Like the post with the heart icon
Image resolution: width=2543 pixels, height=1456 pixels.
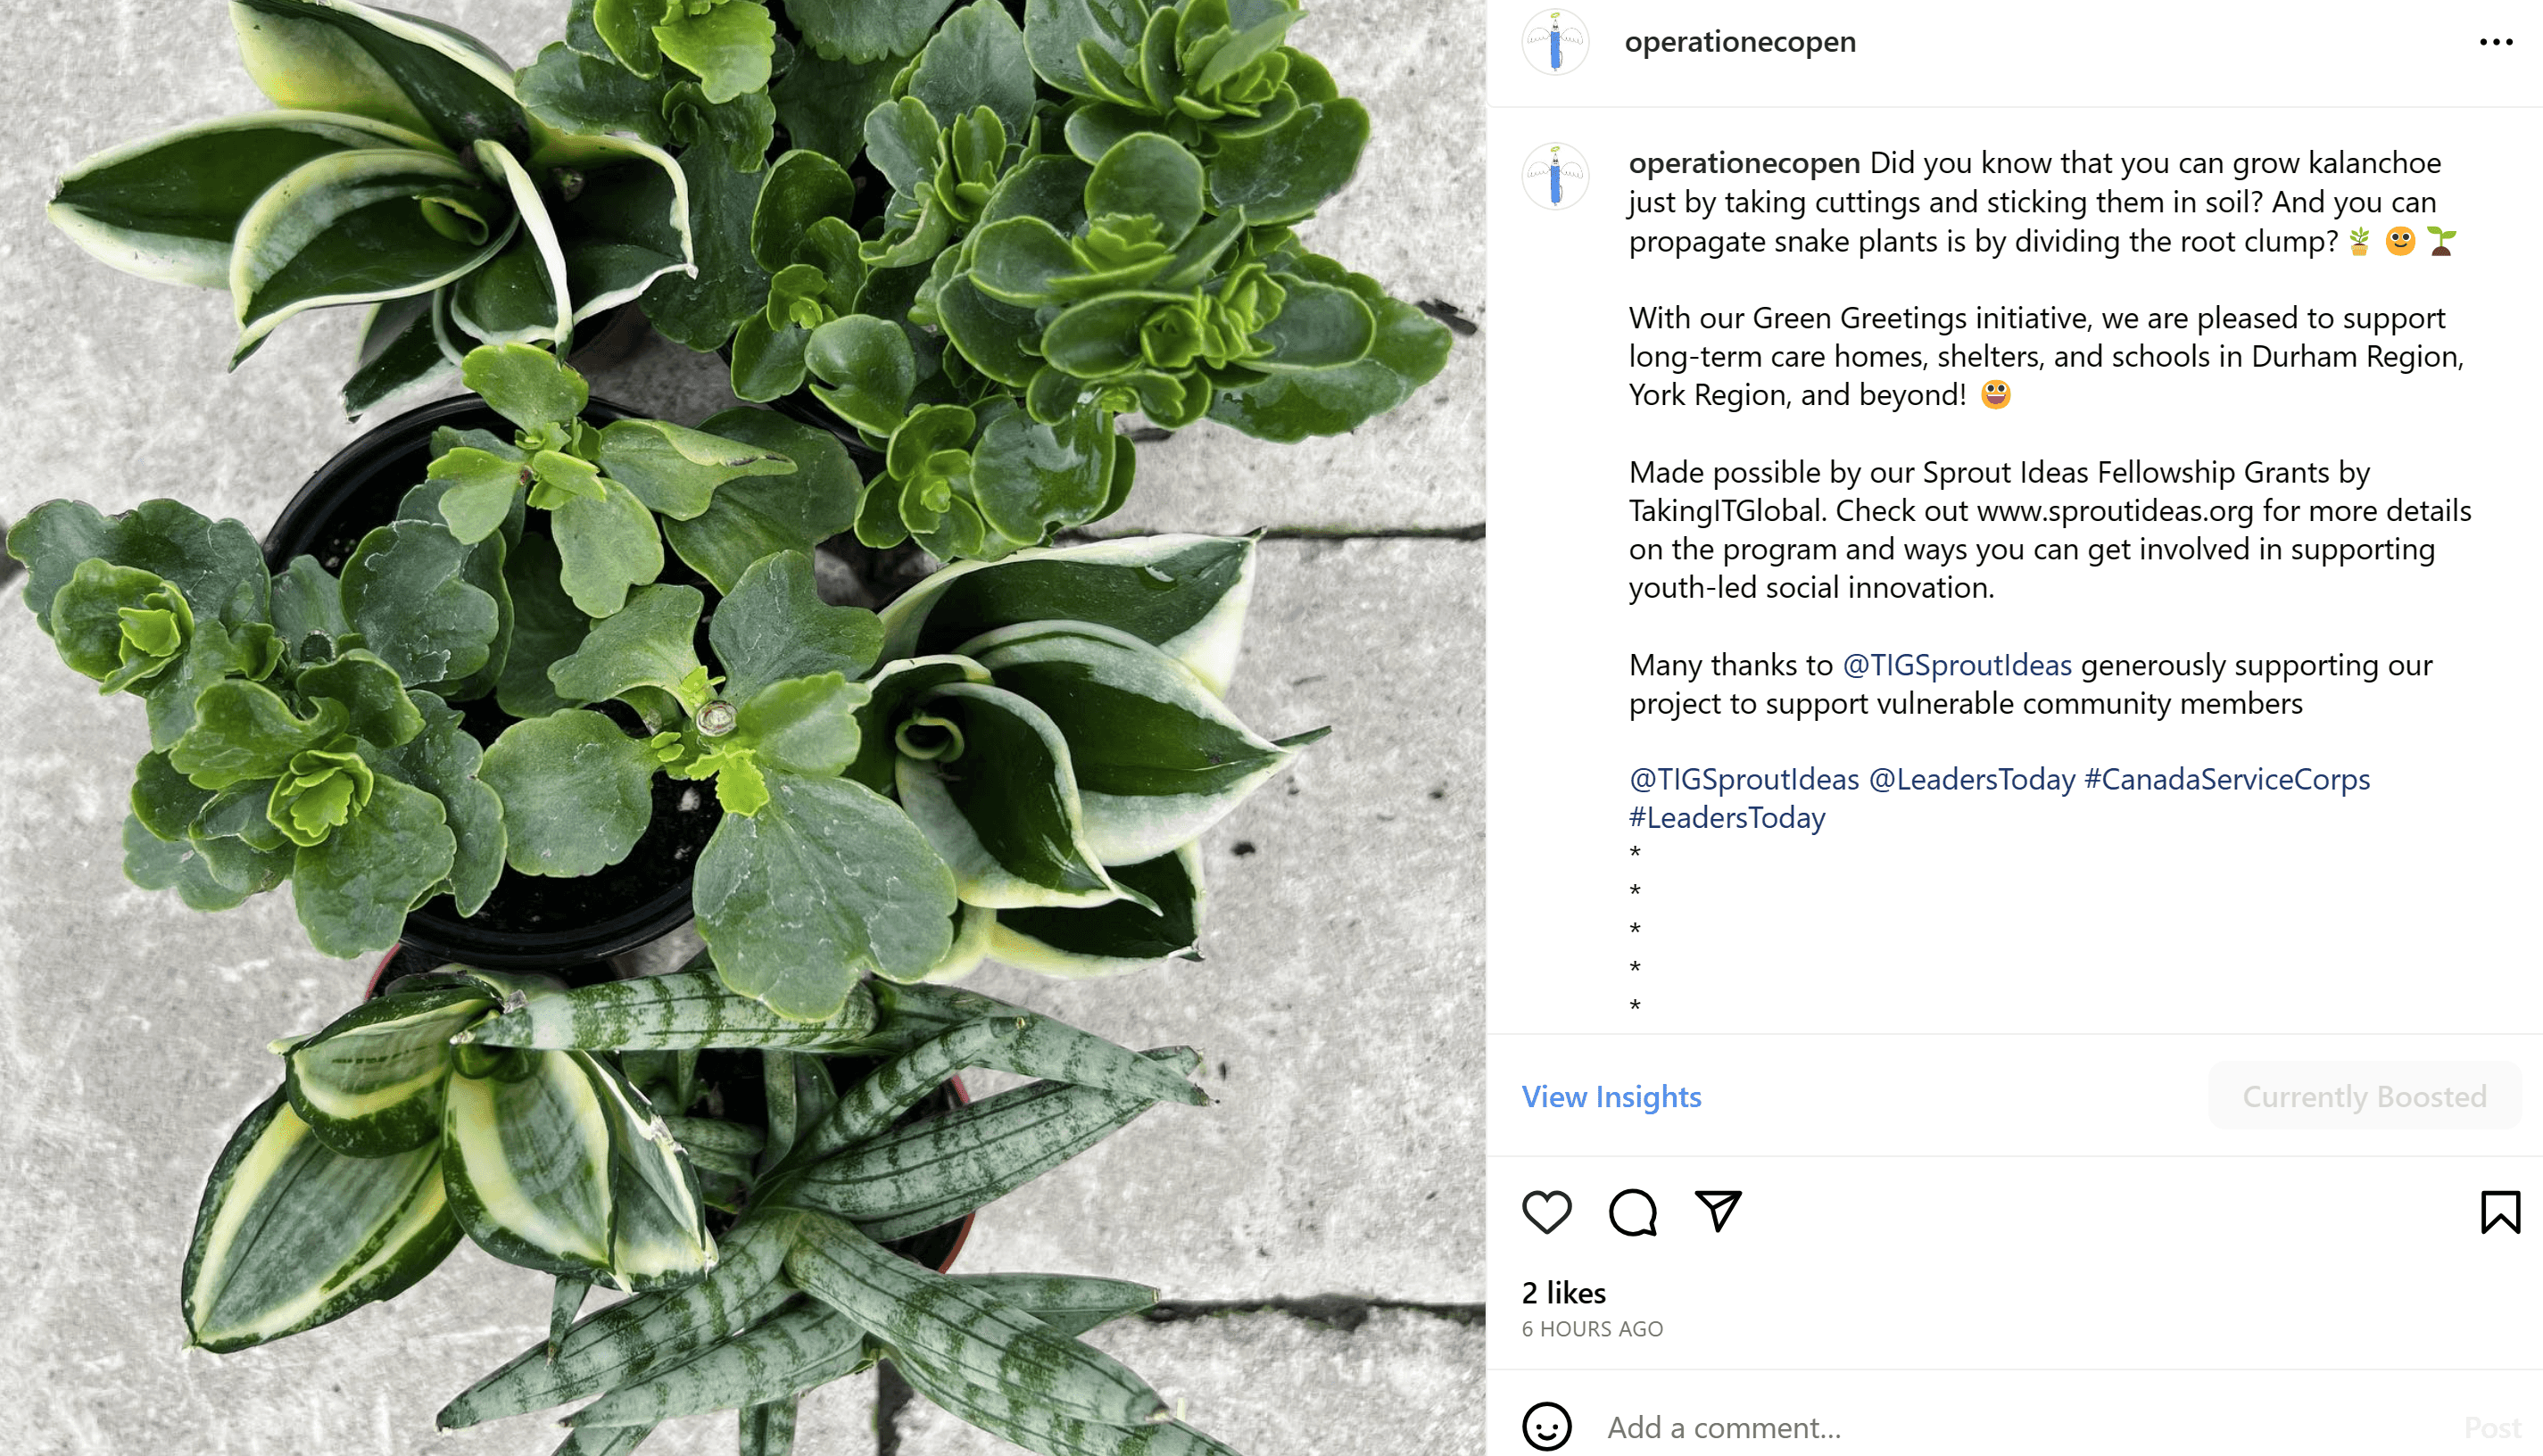coord(1546,1212)
